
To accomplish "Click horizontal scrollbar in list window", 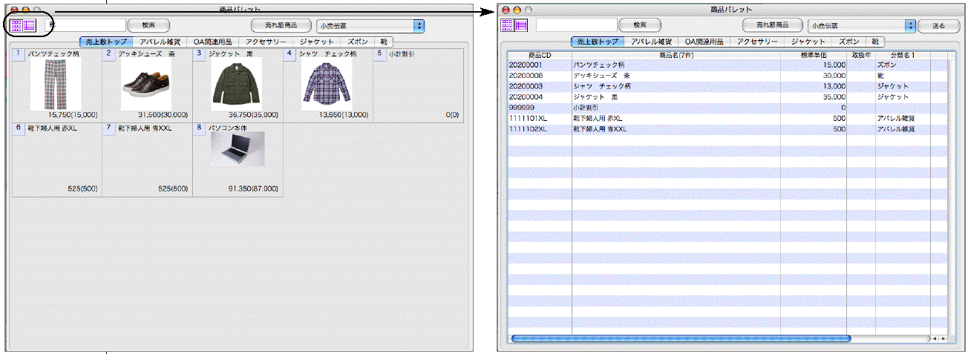I will pyautogui.click(x=681, y=338).
